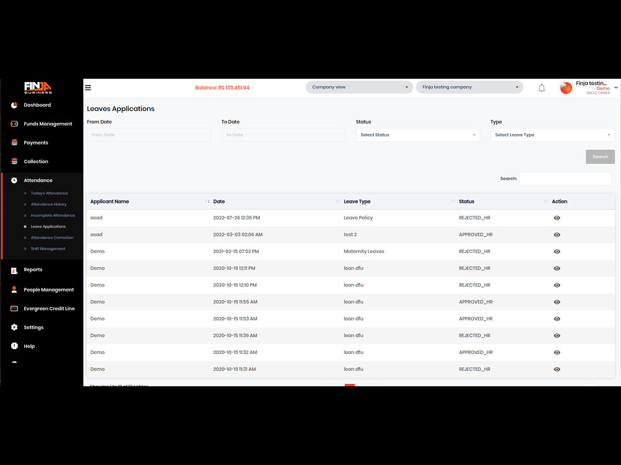Image resolution: width=621 pixels, height=465 pixels.
Task: Click the REJECTED_HR status in first row
Action: click(x=474, y=218)
